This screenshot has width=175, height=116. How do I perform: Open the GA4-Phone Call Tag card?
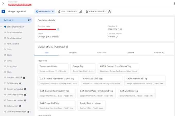coord(57,105)
